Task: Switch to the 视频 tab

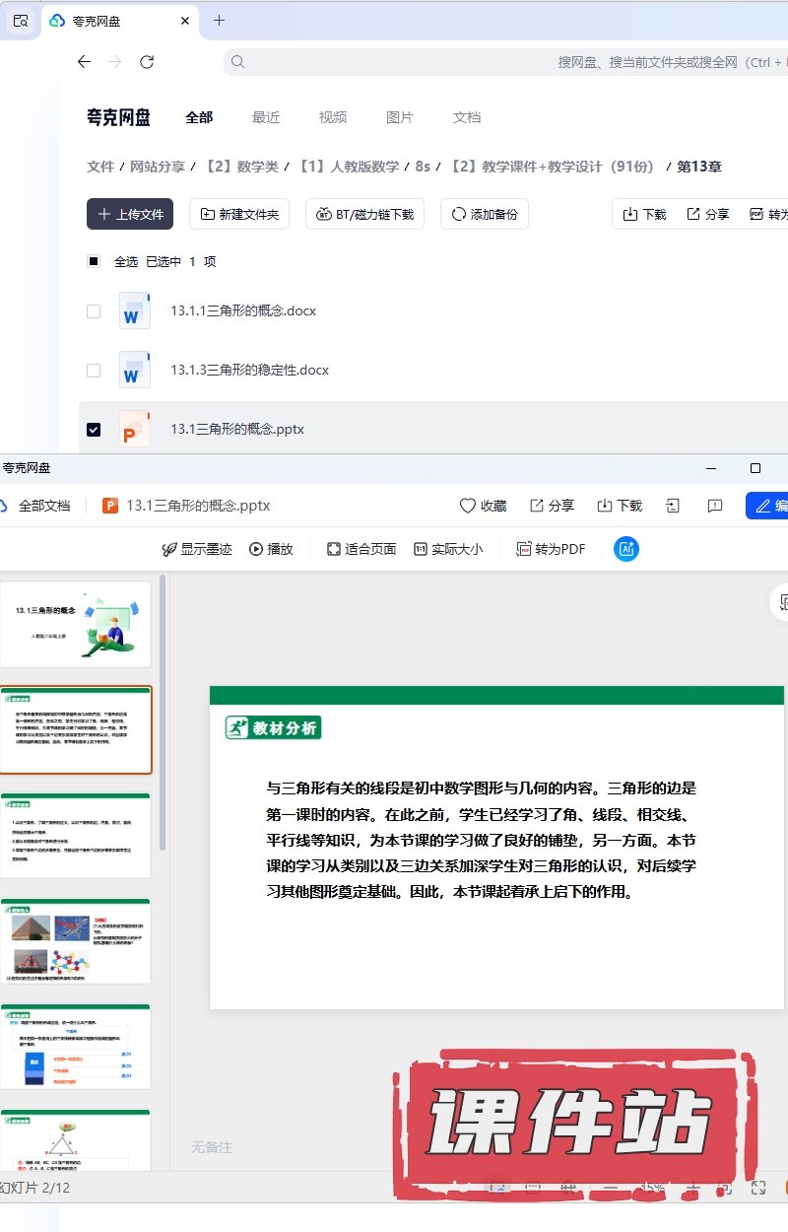Action: [332, 117]
